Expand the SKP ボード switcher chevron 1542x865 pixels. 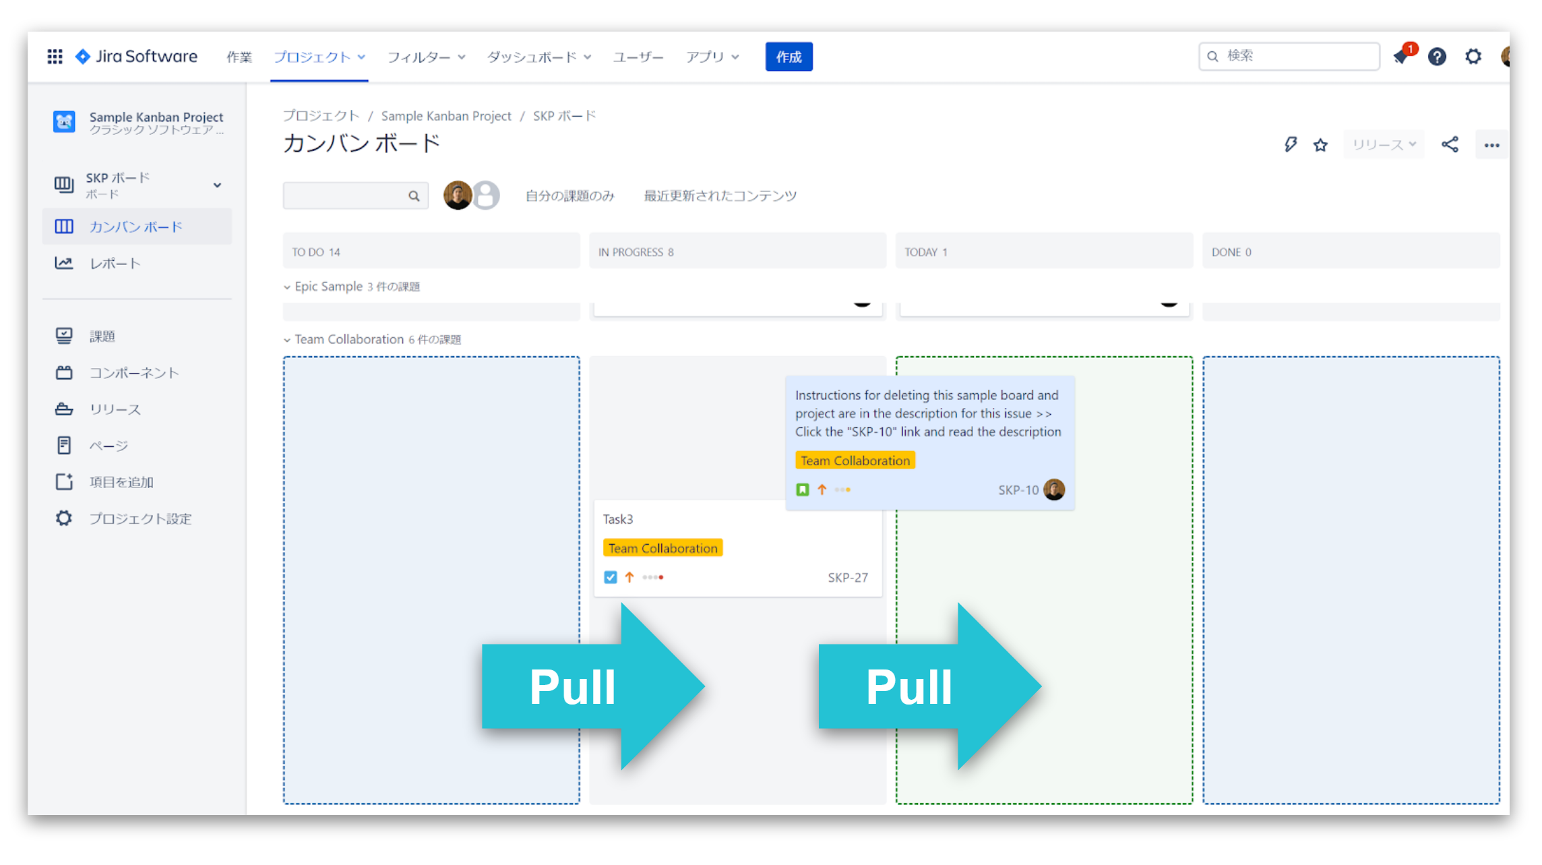[x=217, y=185]
